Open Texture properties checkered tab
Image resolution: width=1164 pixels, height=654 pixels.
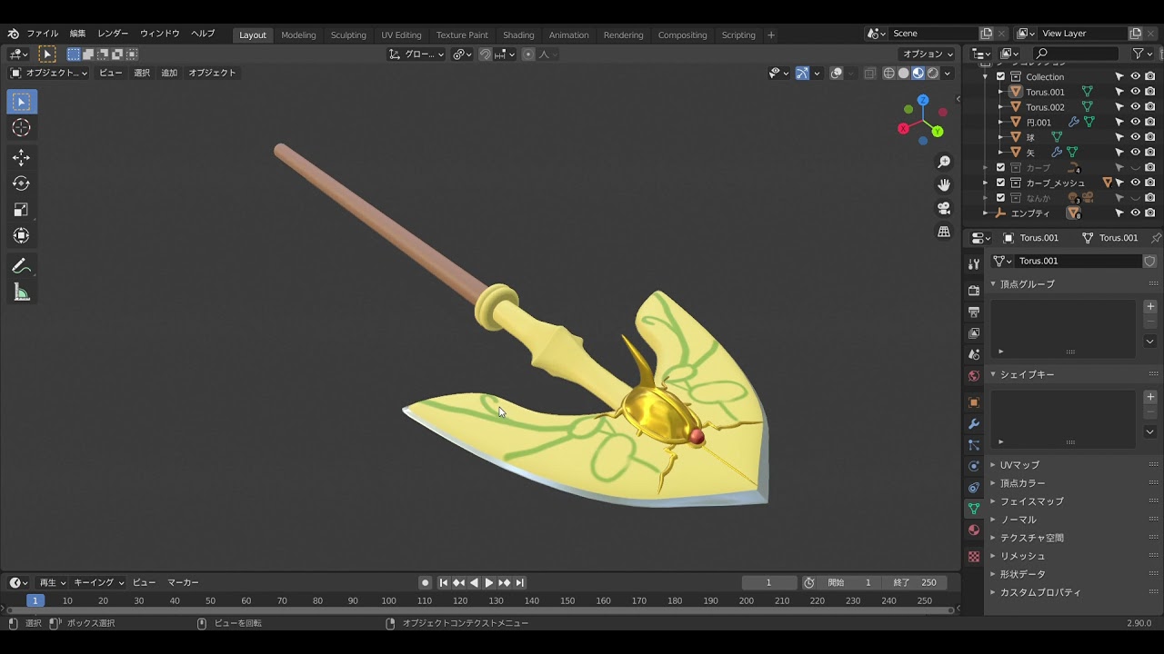click(974, 556)
